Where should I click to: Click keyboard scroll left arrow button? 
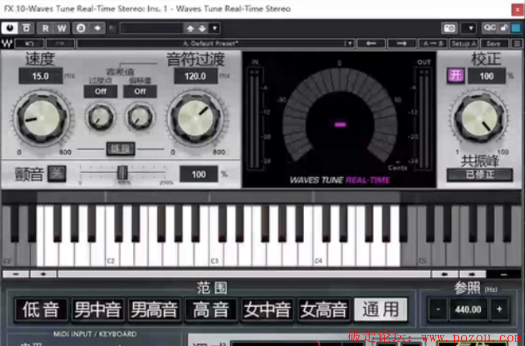[445, 275]
